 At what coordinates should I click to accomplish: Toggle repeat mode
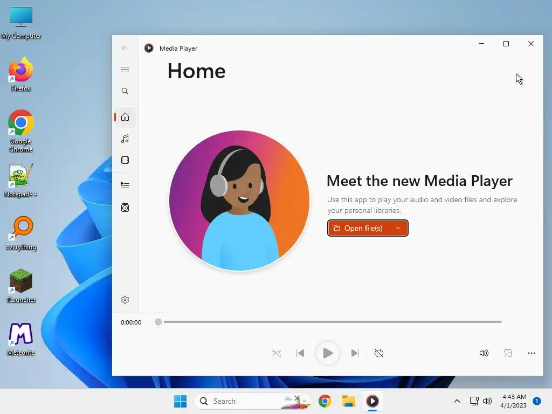379,353
